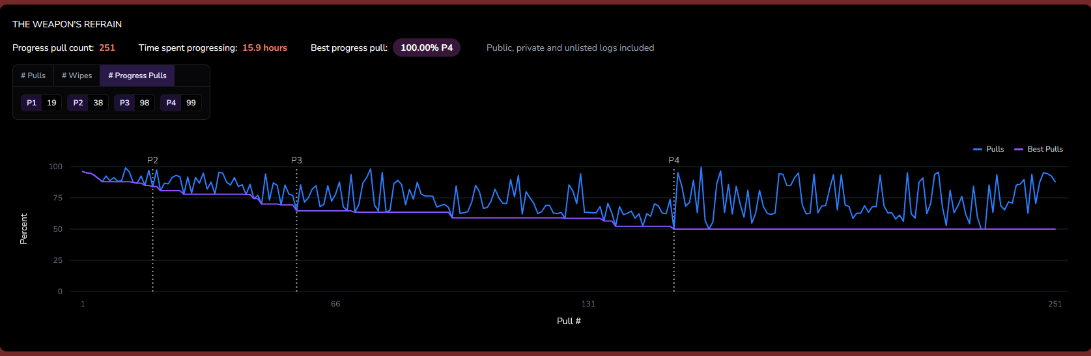Screen dimensions: 1091x356
Task: Click the 'Best progress pull:' label
Action: 349,48
